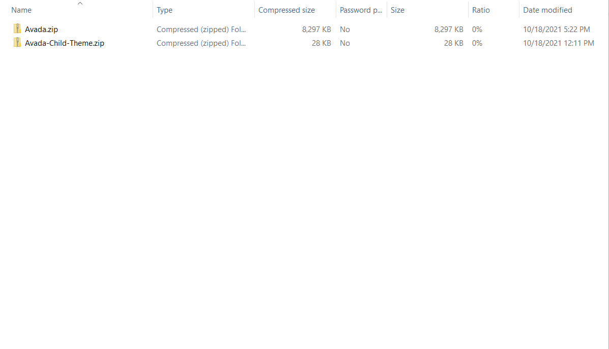Click the Password "No" cell for Avada.zip
The height and width of the screenshot is (349, 609).
[x=345, y=30]
